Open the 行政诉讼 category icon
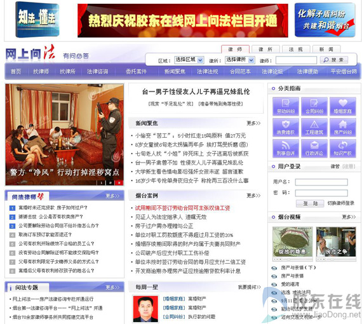 314,149
